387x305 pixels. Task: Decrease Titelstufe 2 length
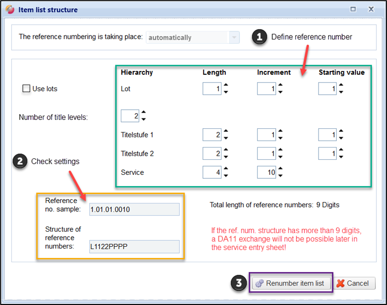click(x=226, y=156)
